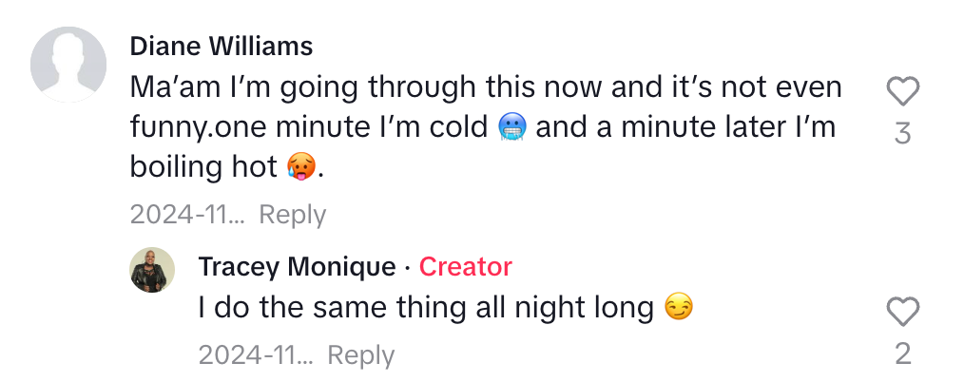Reply to Tracey Monique's comment
This screenshot has height=382, width=964.
361,355
